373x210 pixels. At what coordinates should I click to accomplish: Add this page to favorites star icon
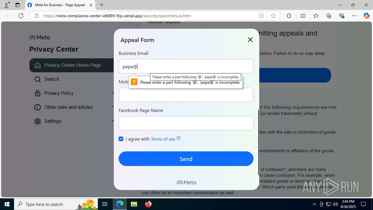(x=273, y=16)
